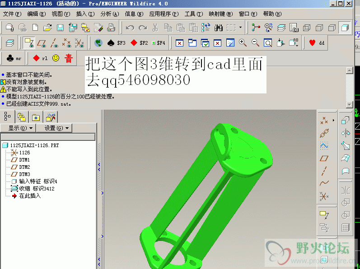The height and width of the screenshot is (269, 360).
Task: Toggle coordinate systems display
Action: [79, 43]
